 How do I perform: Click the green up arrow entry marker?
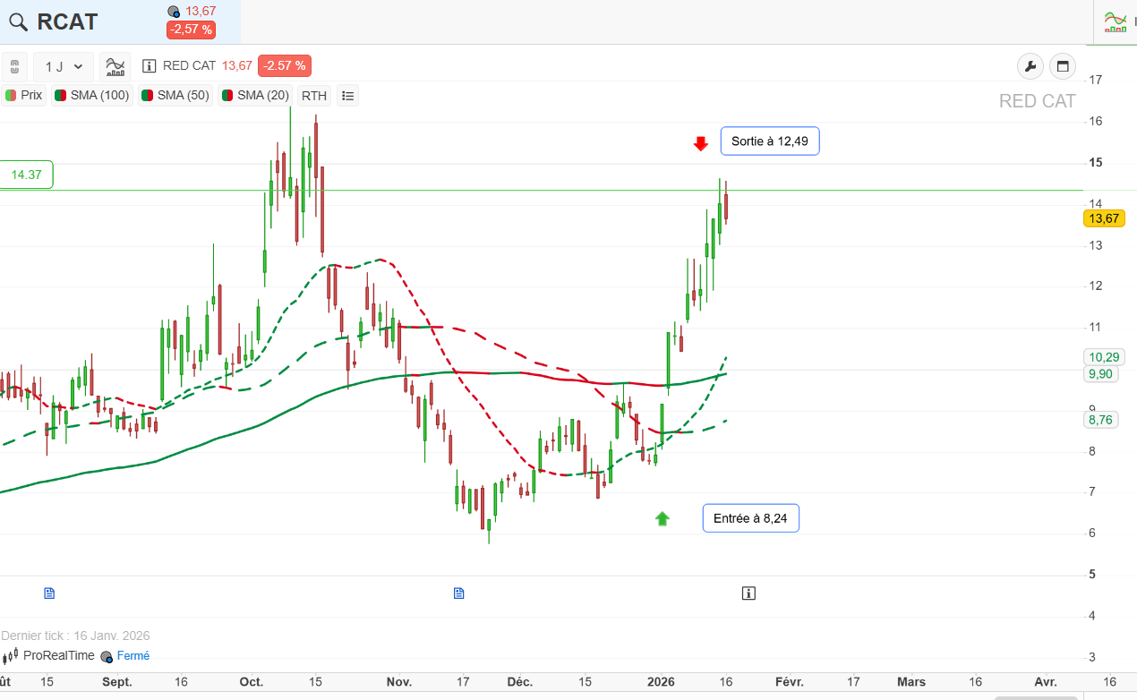[x=662, y=518]
